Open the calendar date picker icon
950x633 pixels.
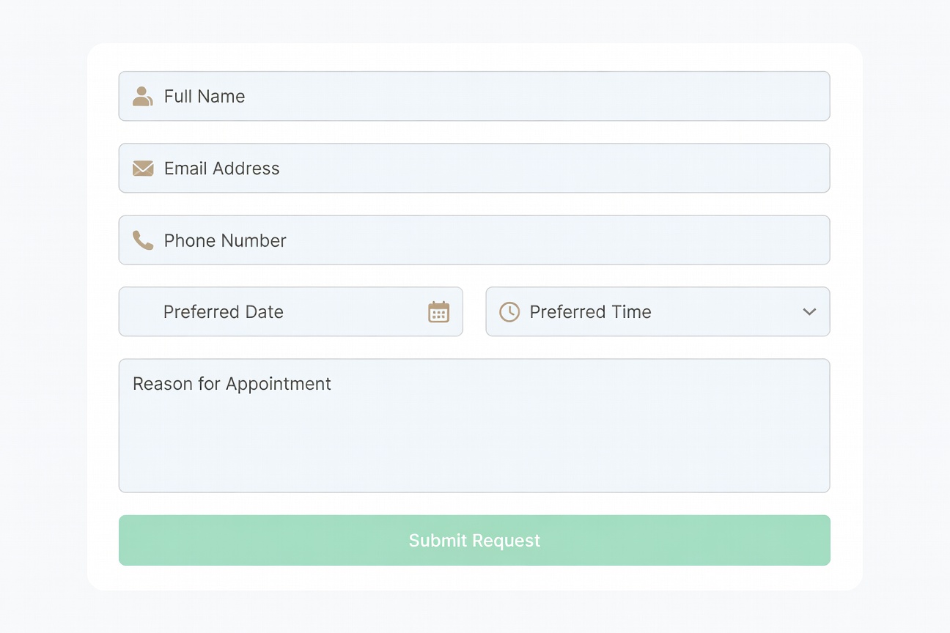click(438, 312)
